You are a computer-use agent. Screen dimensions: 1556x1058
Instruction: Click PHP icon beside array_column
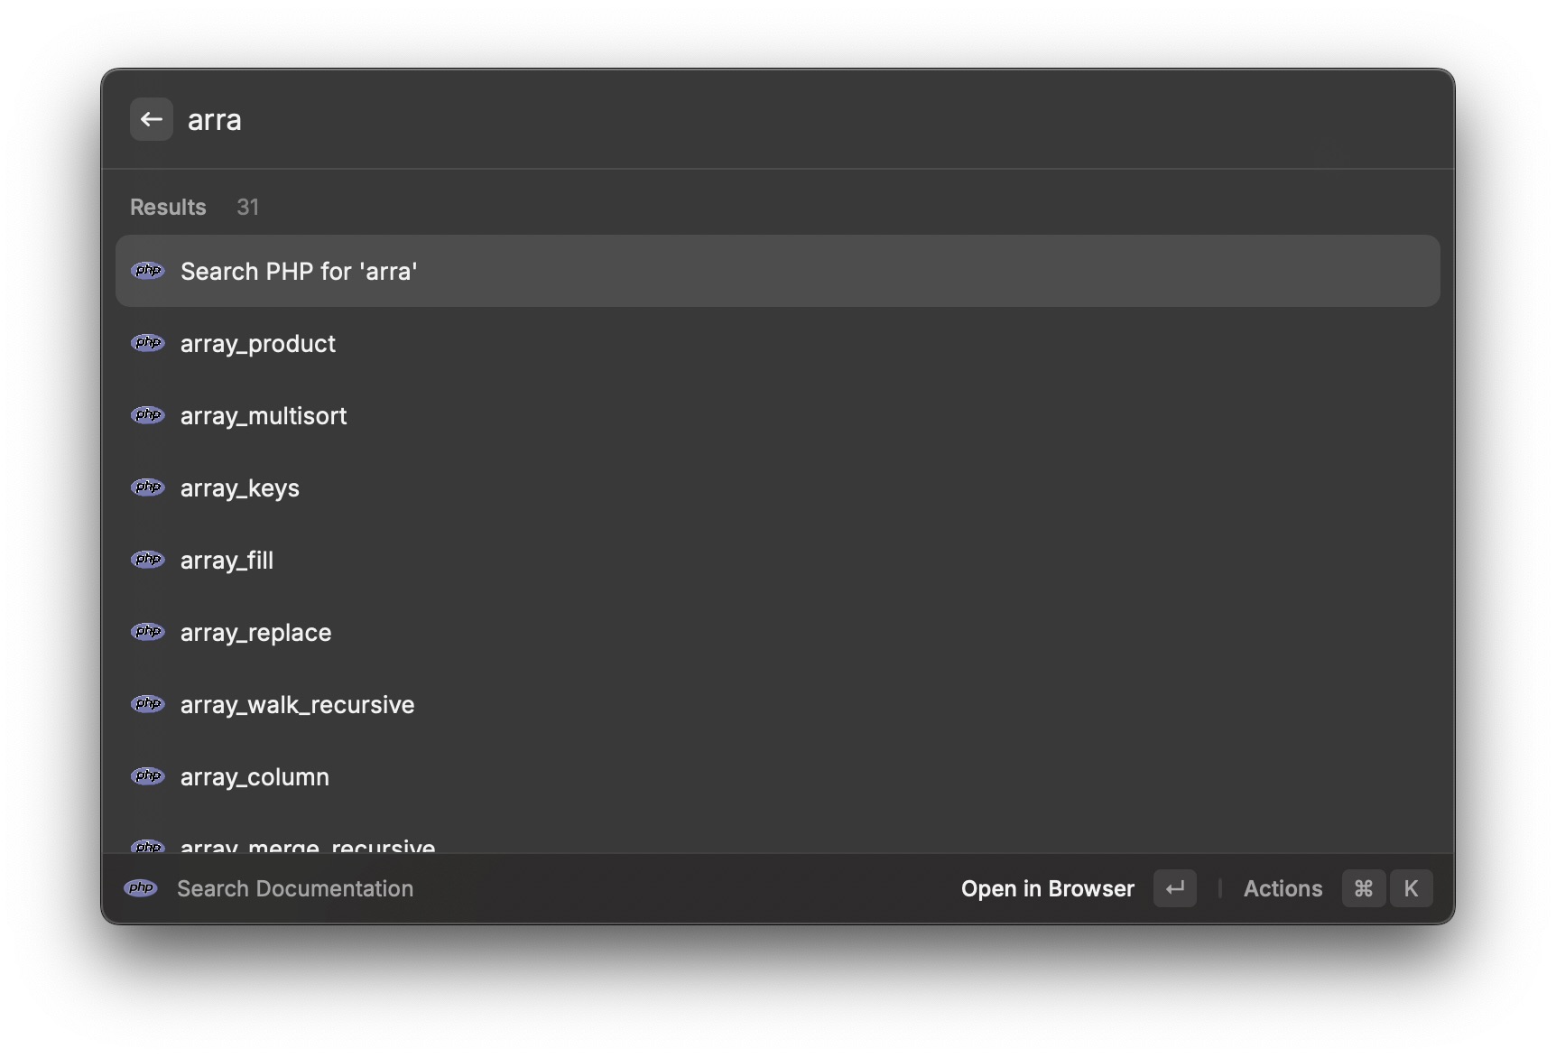[148, 776]
